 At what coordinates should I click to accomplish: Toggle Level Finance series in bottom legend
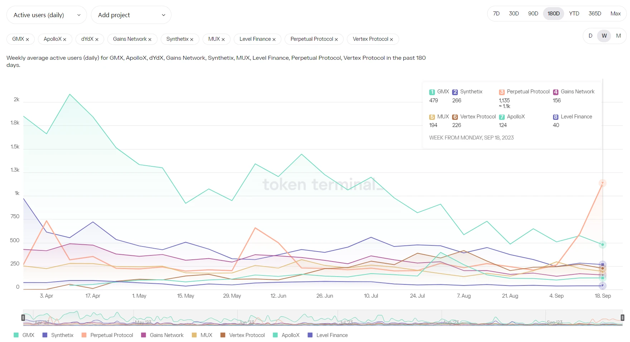328,335
